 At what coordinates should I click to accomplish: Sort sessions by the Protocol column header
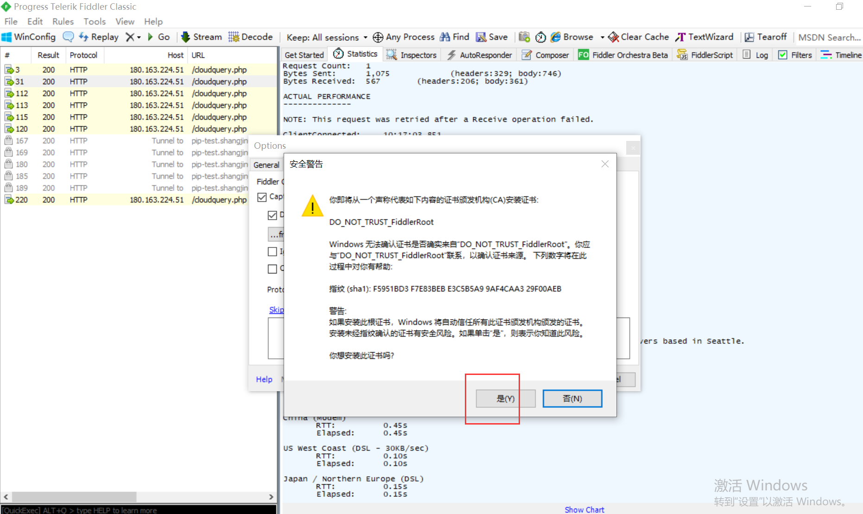[x=83, y=55]
